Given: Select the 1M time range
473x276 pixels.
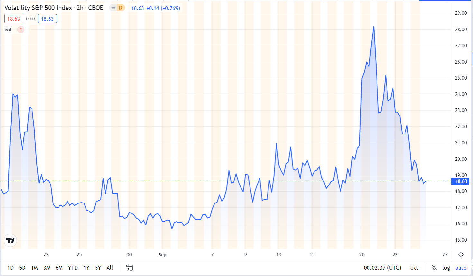Looking at the screenshot, I should click(x=34, y=268).
